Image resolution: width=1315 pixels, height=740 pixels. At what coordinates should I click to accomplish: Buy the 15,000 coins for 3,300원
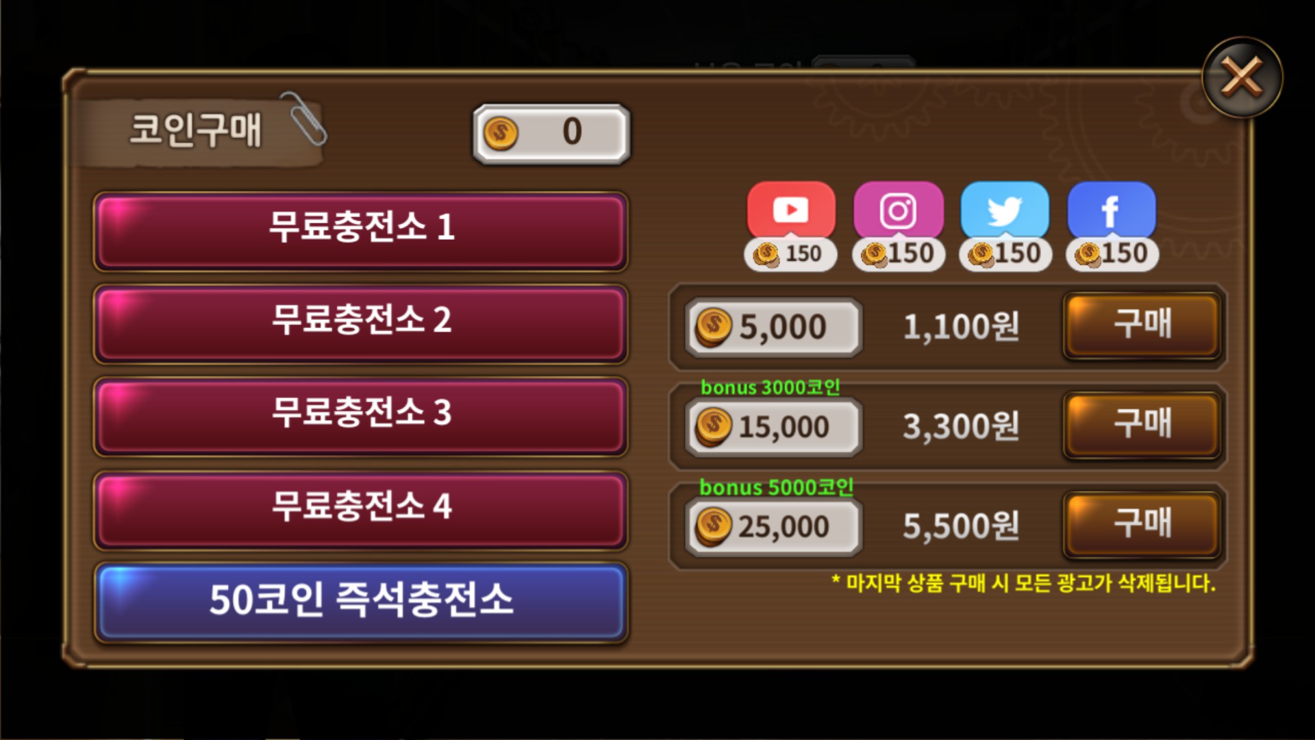1142,425
